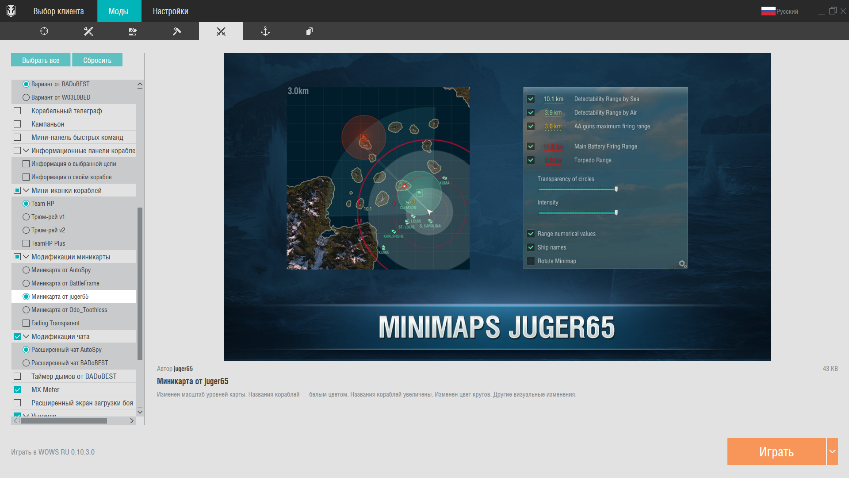The height and width of the screenshot is (478, 849).
Task: Select Миникарта от AutoSpy
Action: click(26, 270)
